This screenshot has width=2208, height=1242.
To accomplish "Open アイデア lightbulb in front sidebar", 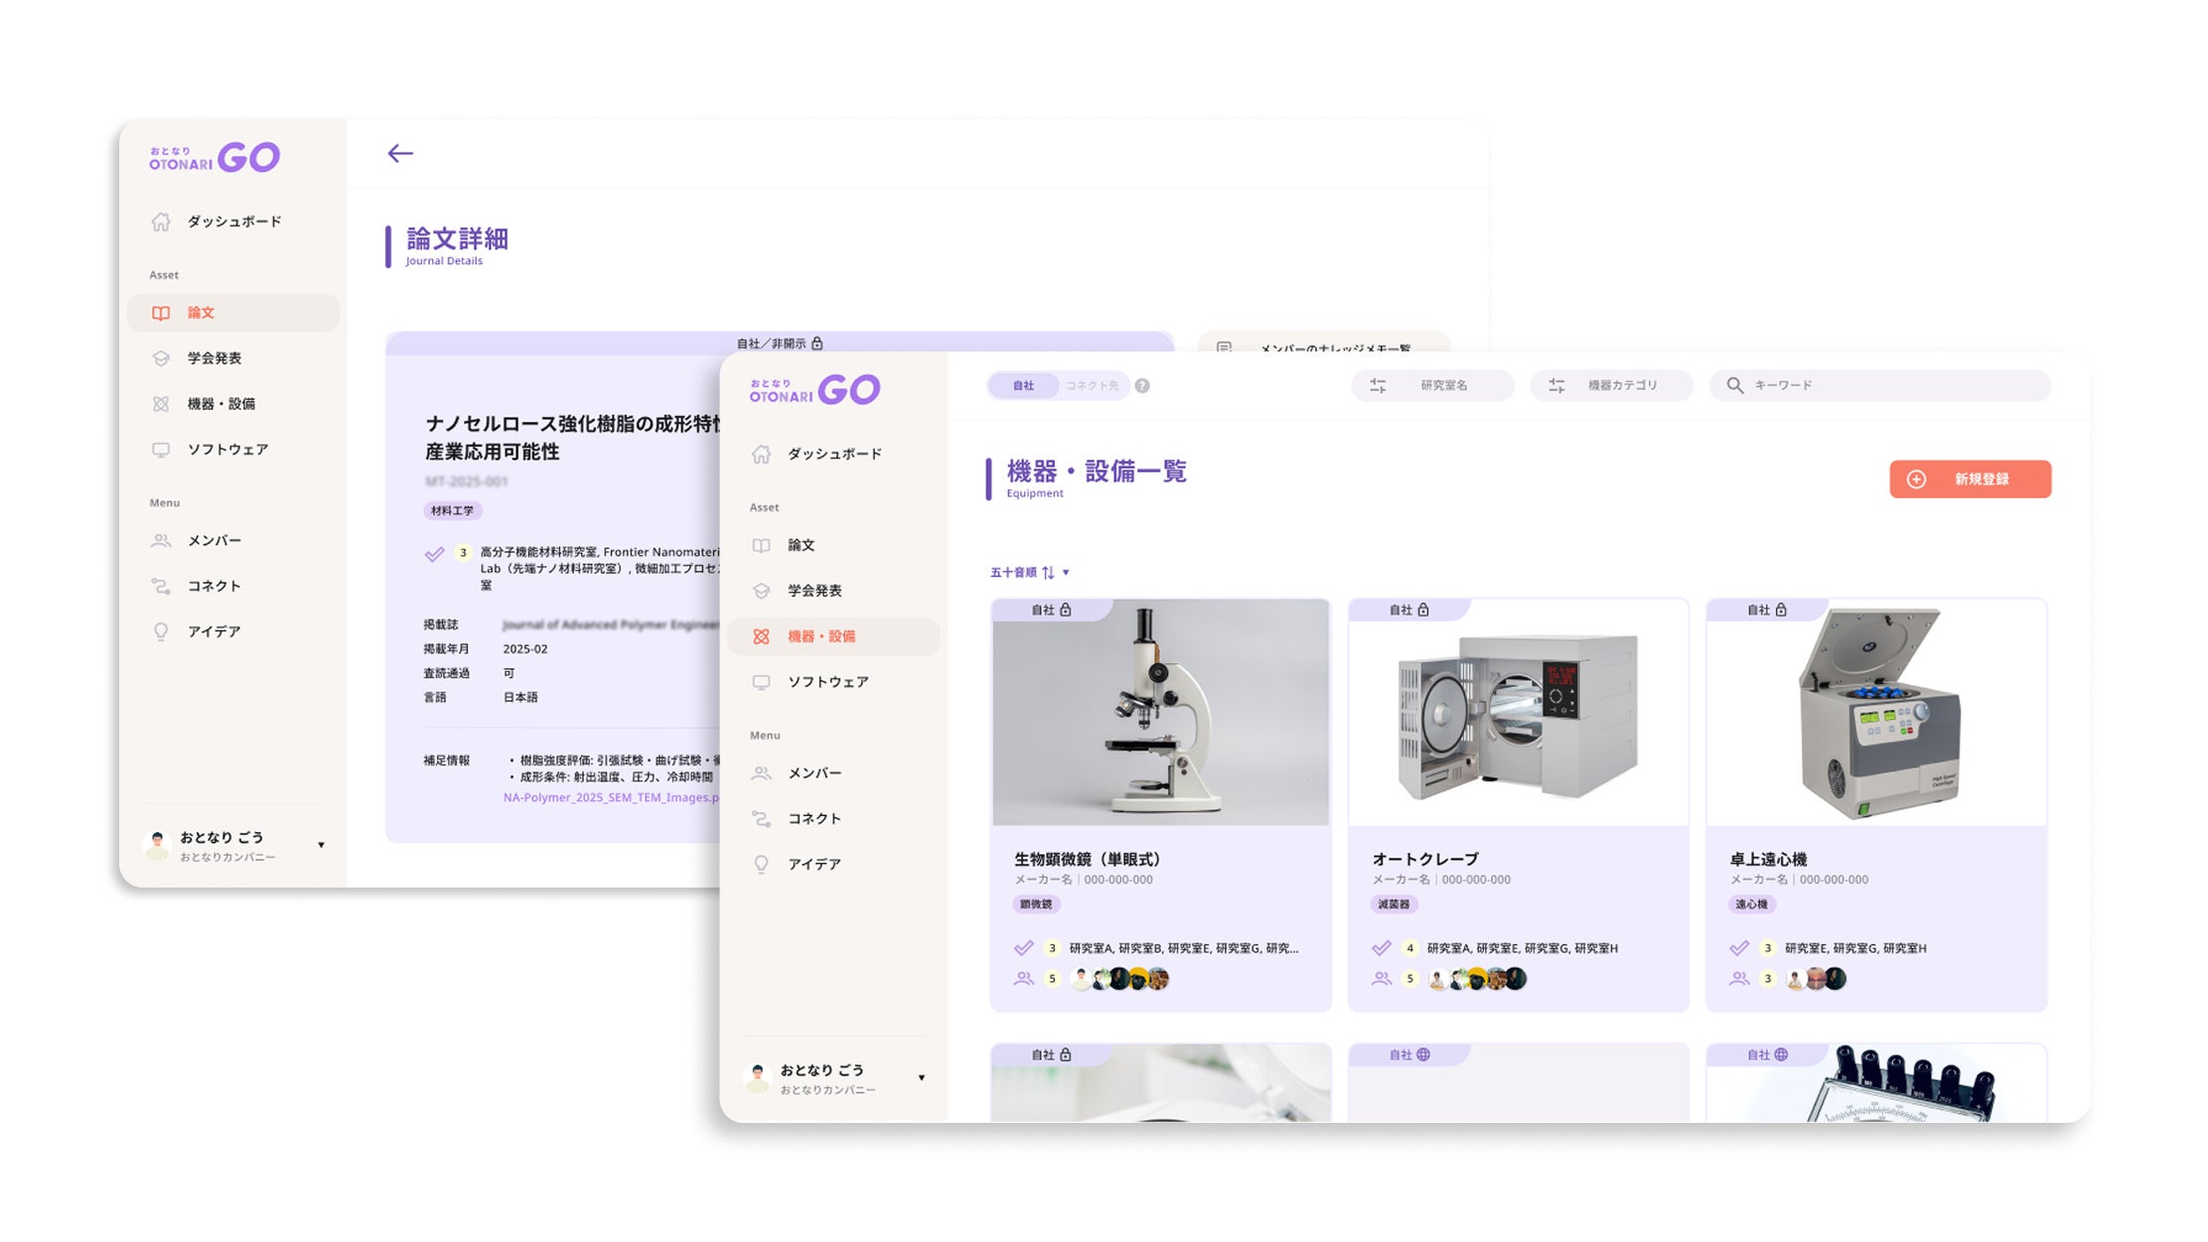I will pyautogui.click(x=761, y=864).
